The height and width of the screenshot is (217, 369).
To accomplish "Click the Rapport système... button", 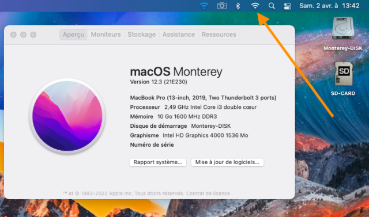I will tap(157, 162).
